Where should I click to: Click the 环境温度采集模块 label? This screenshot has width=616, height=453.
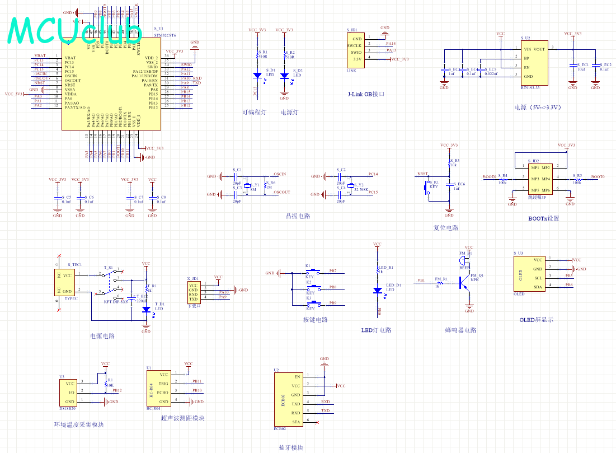point(79,424)
